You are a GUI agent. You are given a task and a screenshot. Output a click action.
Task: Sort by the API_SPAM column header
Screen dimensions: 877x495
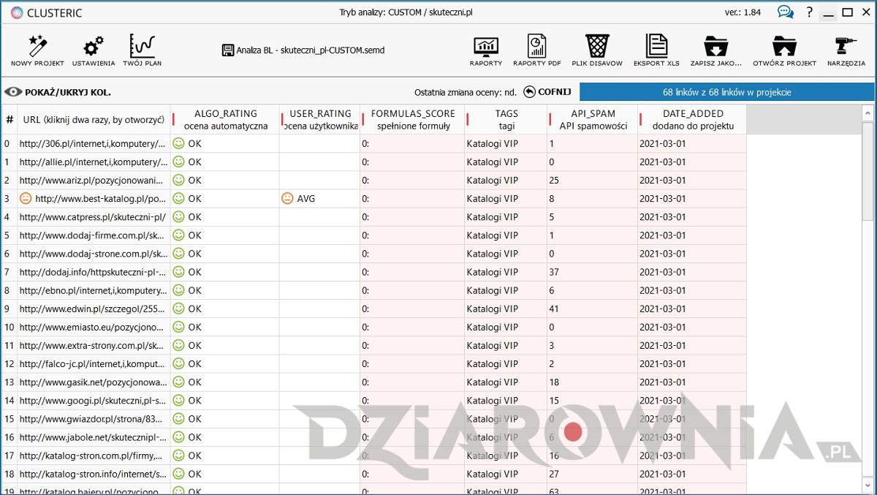tap(593, 119)
